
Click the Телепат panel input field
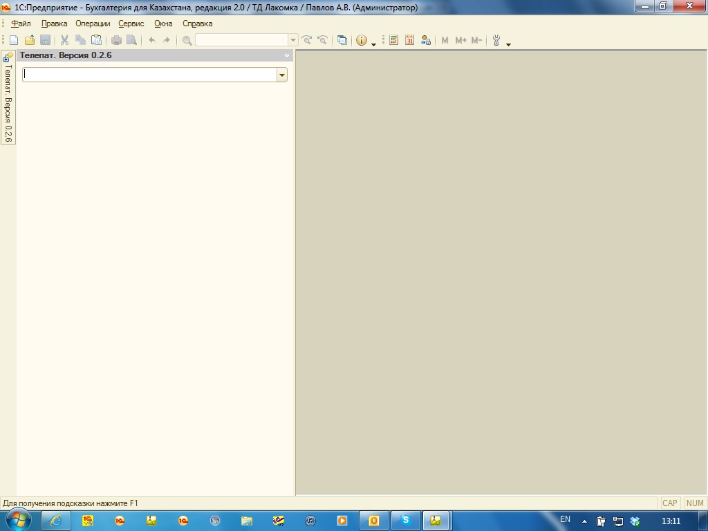point(149,75)
